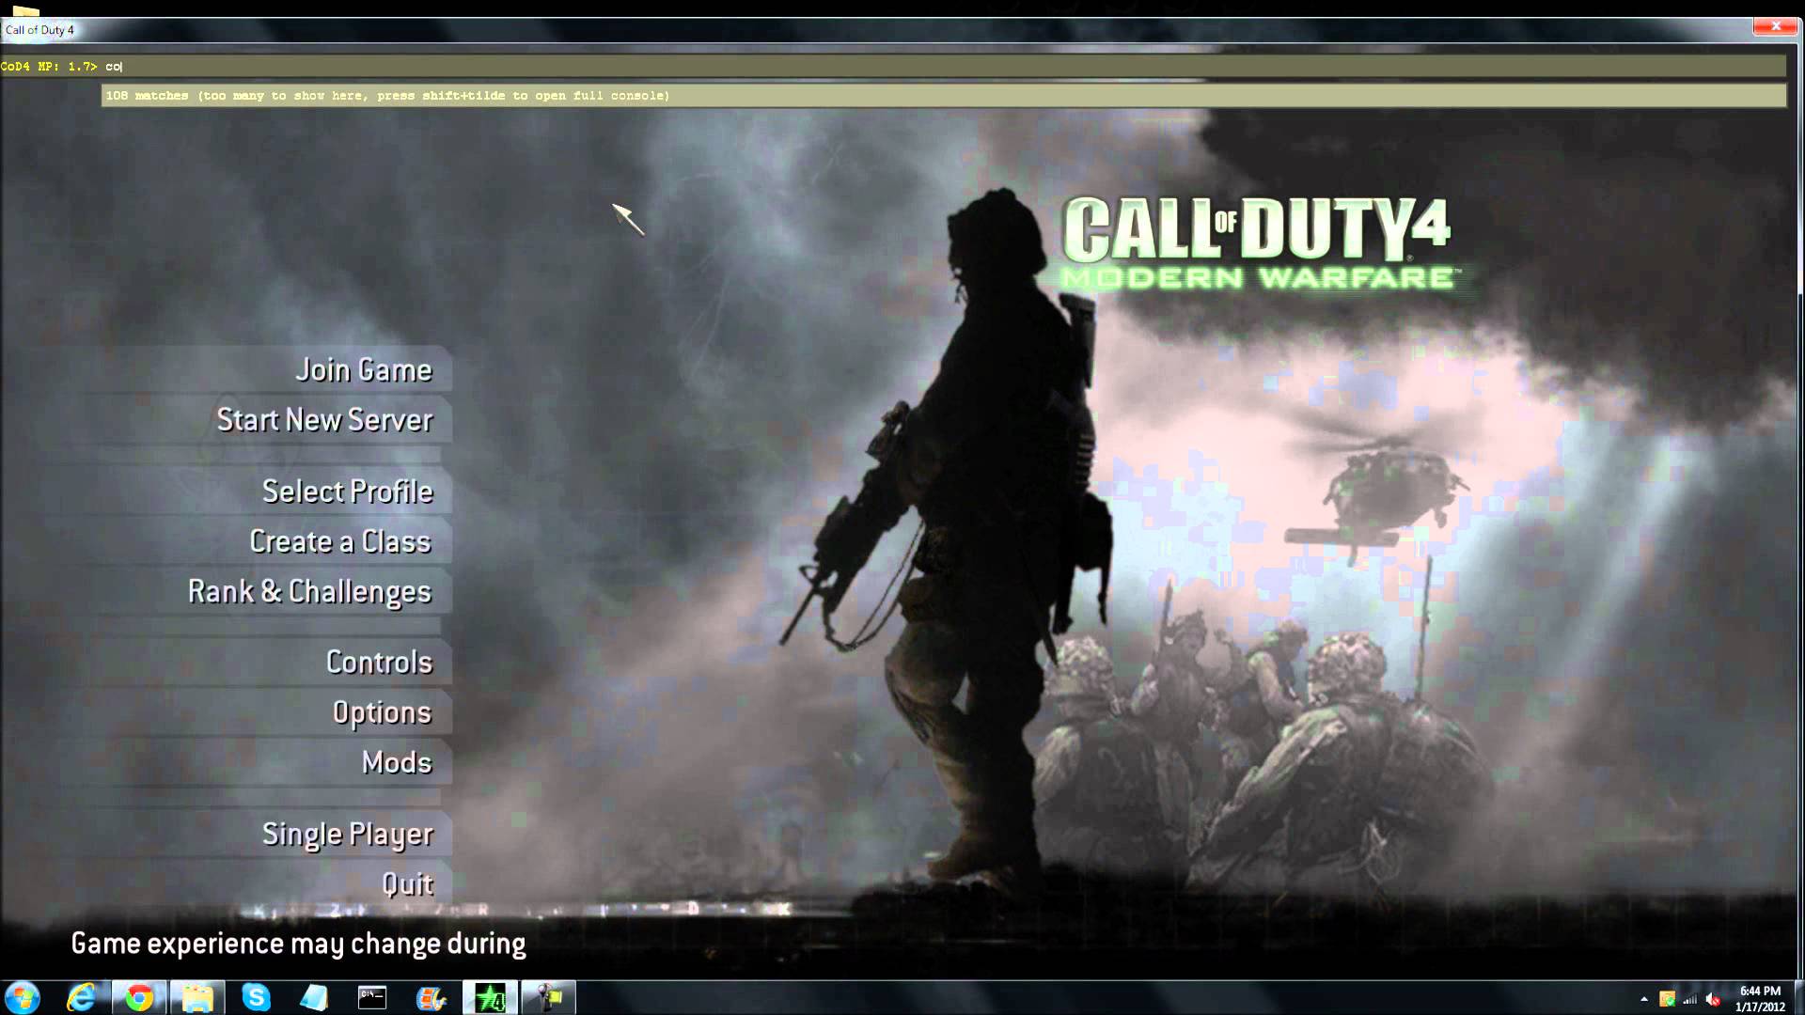Click the Windows Start orb
1805x1015 pixels.
pyautogui.click(x=23, y=997)
